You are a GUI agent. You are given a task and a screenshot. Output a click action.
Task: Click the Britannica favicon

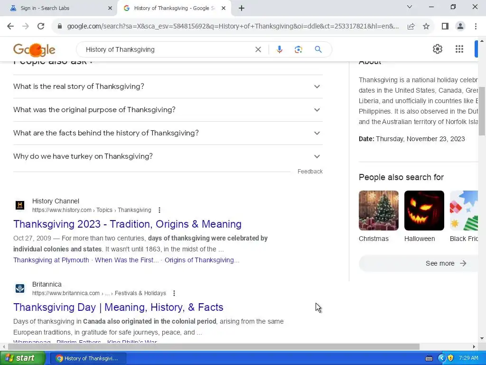point(20,288)
